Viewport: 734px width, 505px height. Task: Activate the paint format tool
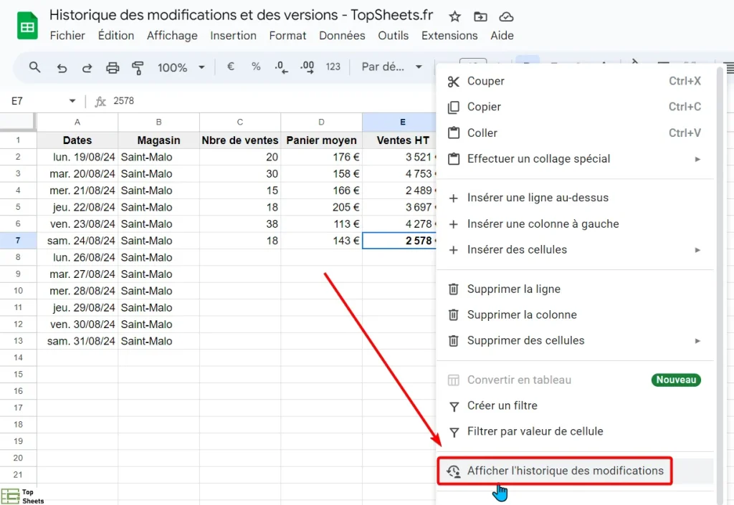tap(138, 68)
